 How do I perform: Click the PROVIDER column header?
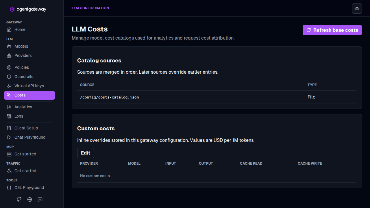coord(89,164)
